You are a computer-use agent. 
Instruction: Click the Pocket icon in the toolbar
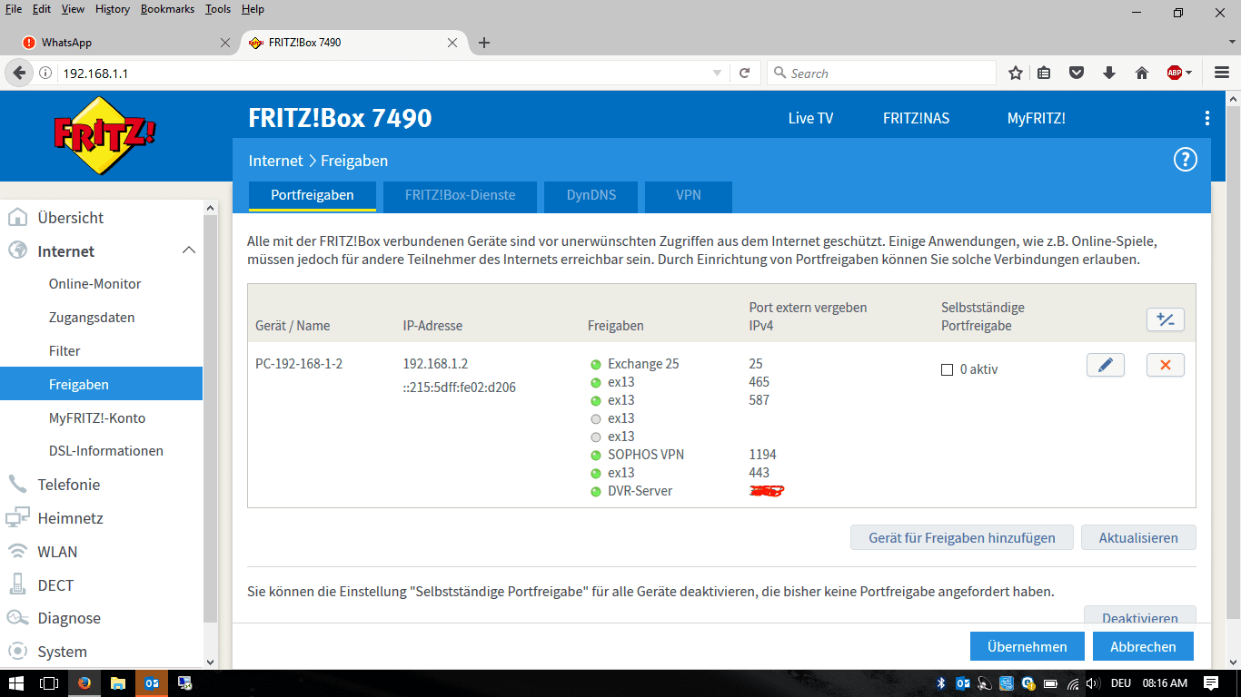pyautogui.click(x=1077, y=74)
